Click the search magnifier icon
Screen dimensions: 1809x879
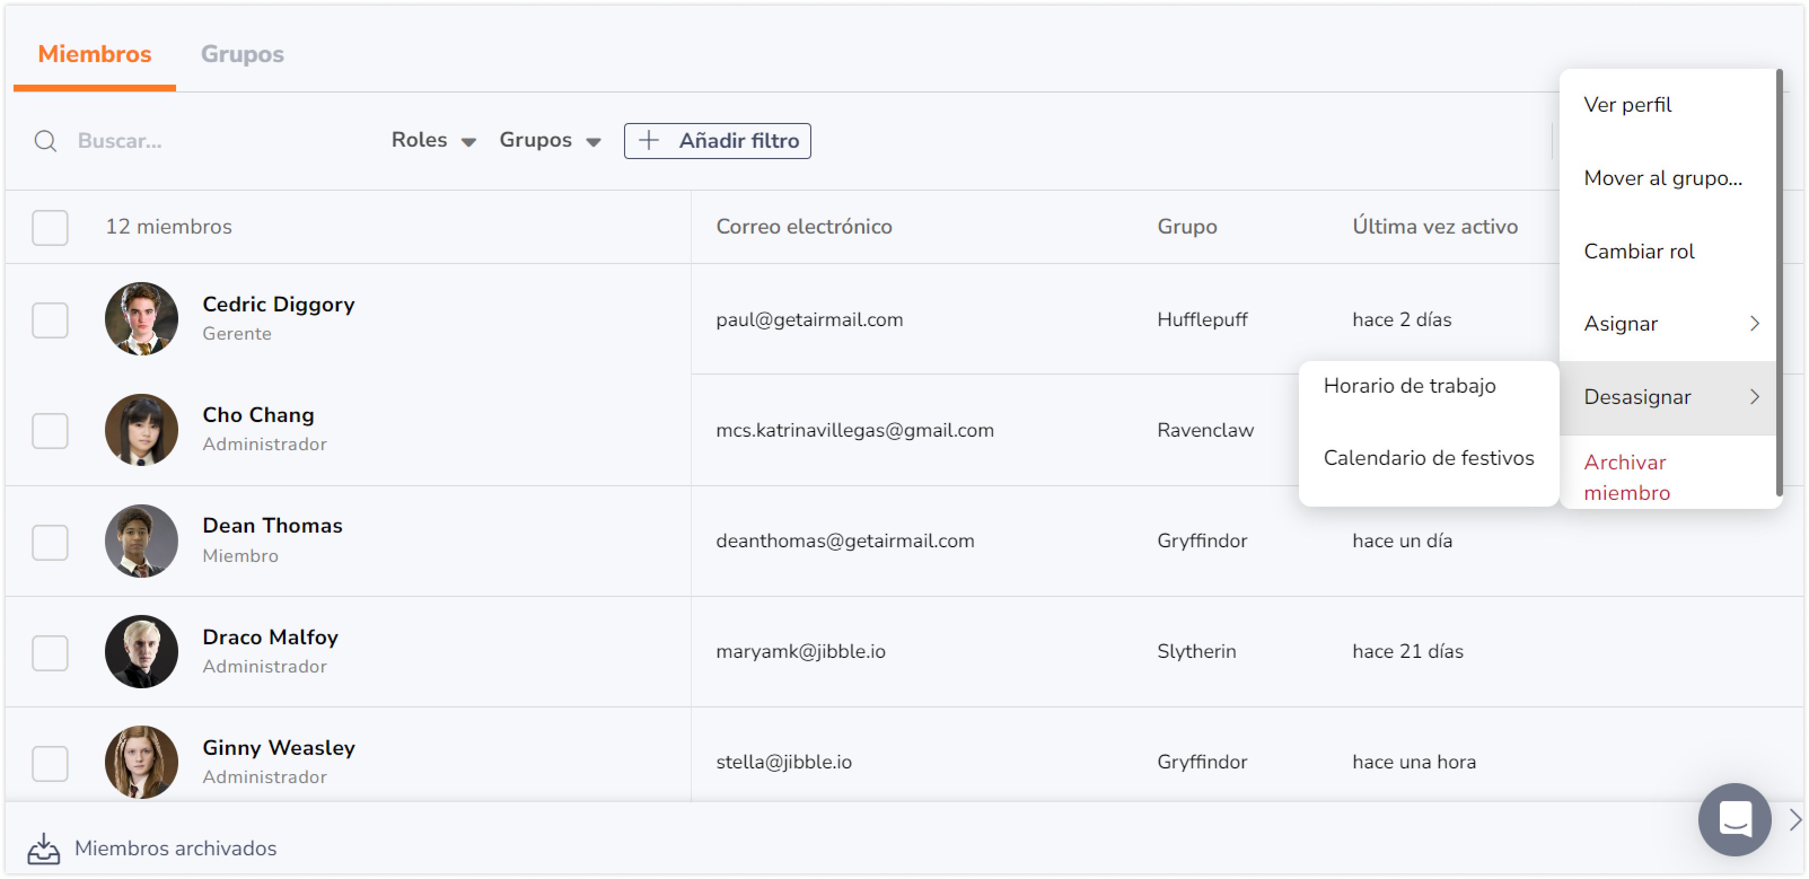(46, 141)
